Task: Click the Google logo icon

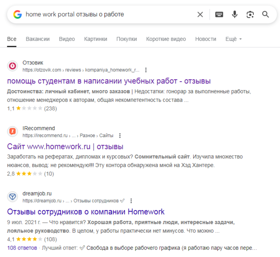Action: point(17,15)
